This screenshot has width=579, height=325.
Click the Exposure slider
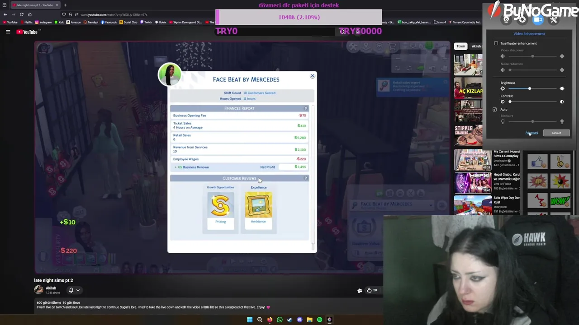pyautogui.click(x=532, y=122)
